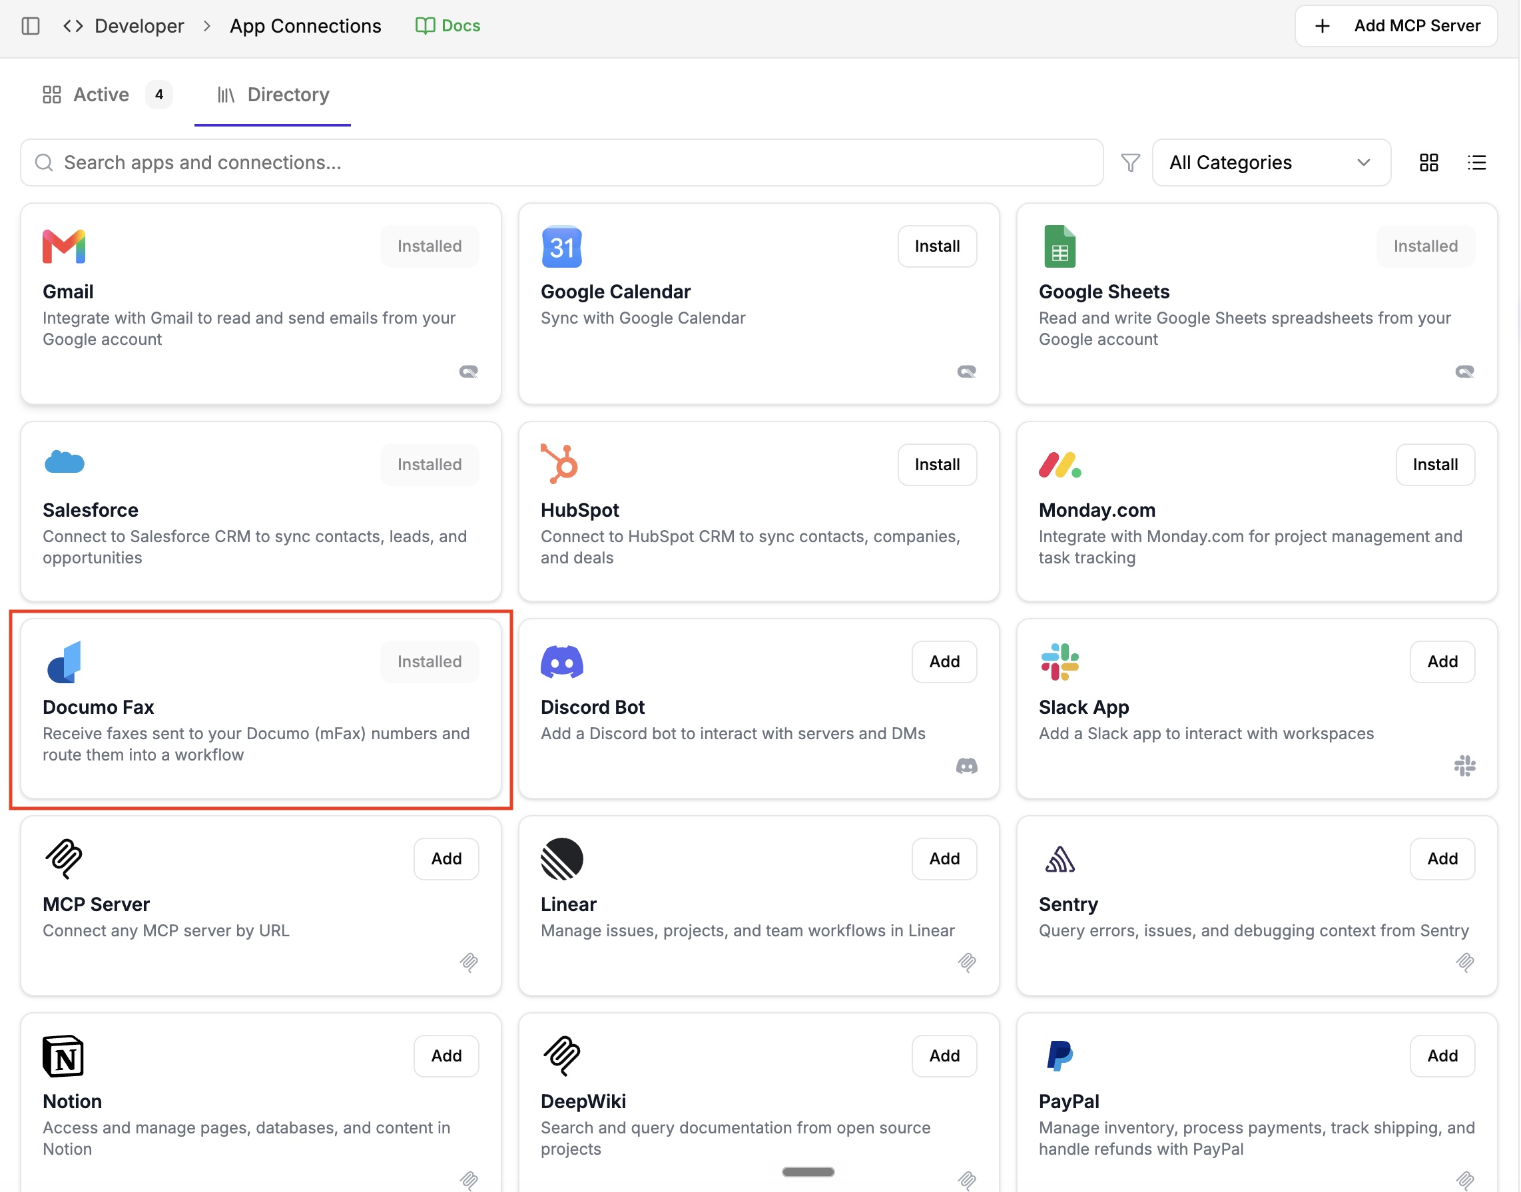
Task: Add the Notion connection
Action: pyautogui.click(x=446, y=1056)
